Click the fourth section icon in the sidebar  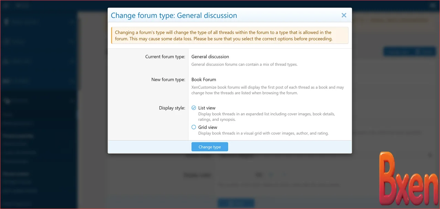click(7, 81)
